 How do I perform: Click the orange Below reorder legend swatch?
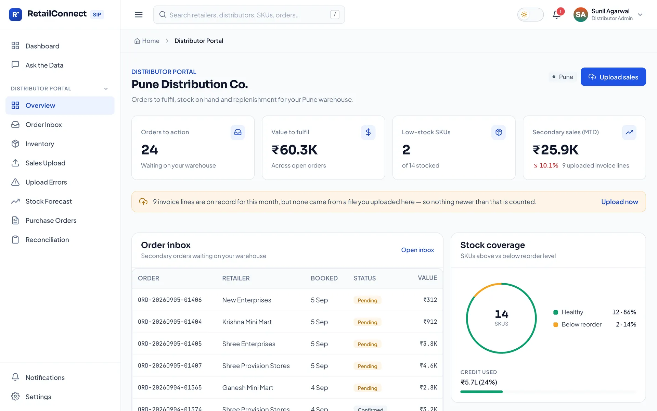(556, 324)
